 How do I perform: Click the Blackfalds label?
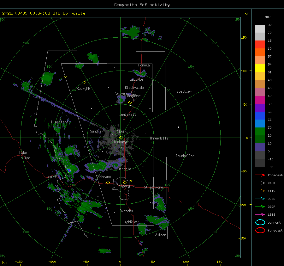point(134,88)
